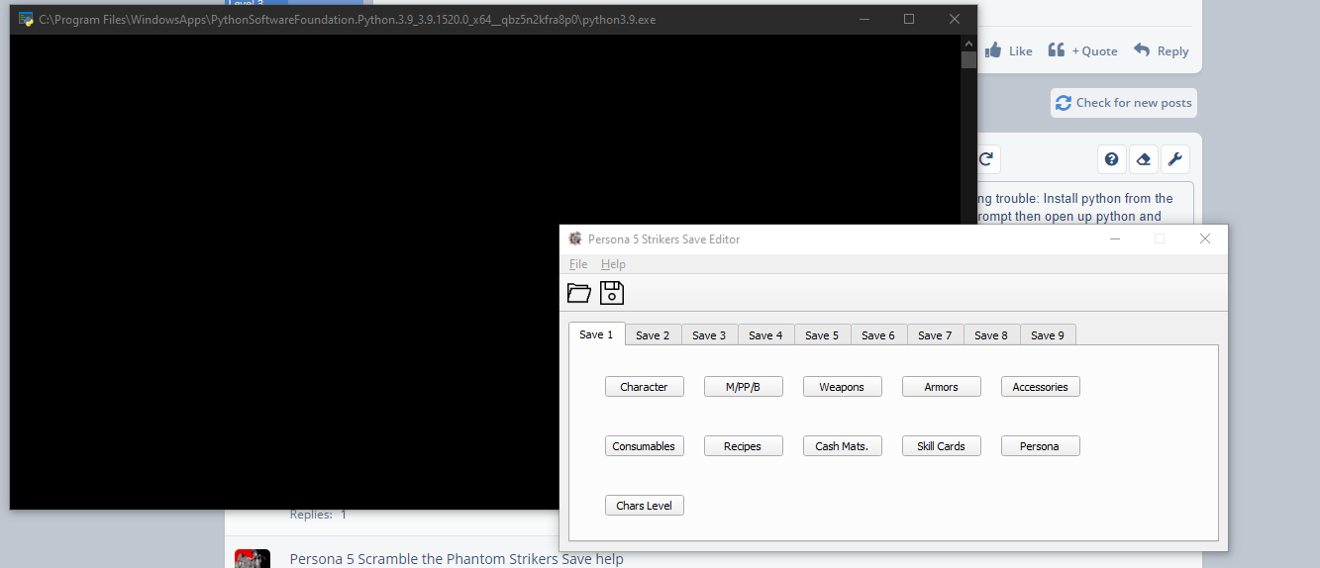Open the Help menu in Save Editor

pyautogui.click(x=613, y=264)
